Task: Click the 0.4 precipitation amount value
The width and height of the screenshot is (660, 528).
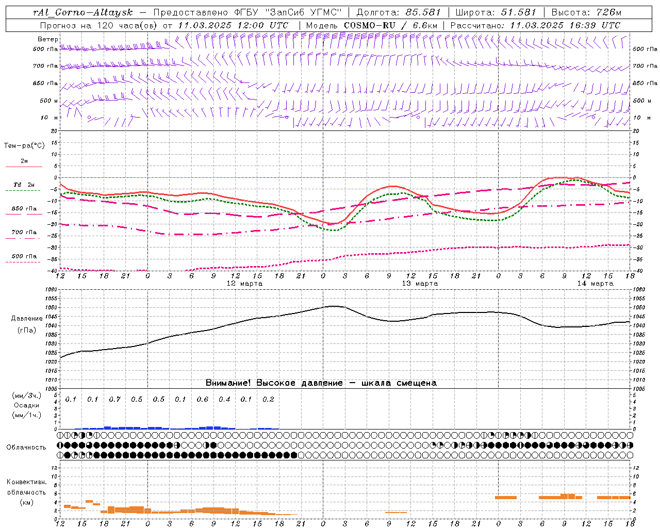Action: click(224, 400)
